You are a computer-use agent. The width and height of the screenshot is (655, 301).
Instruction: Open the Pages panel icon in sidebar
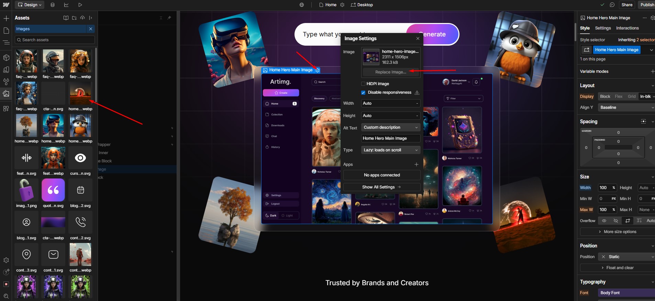(6, 31)
